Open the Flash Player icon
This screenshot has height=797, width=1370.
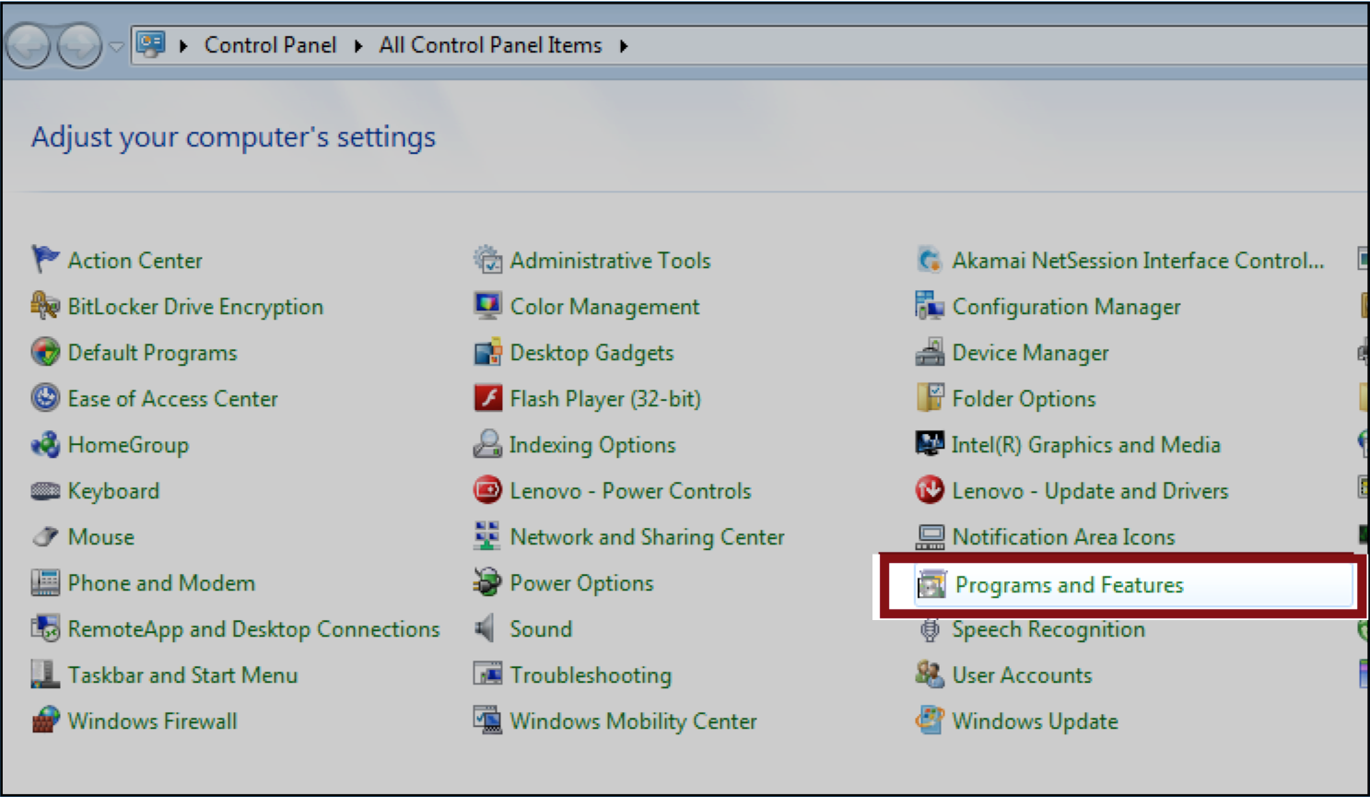coord(487,398)
